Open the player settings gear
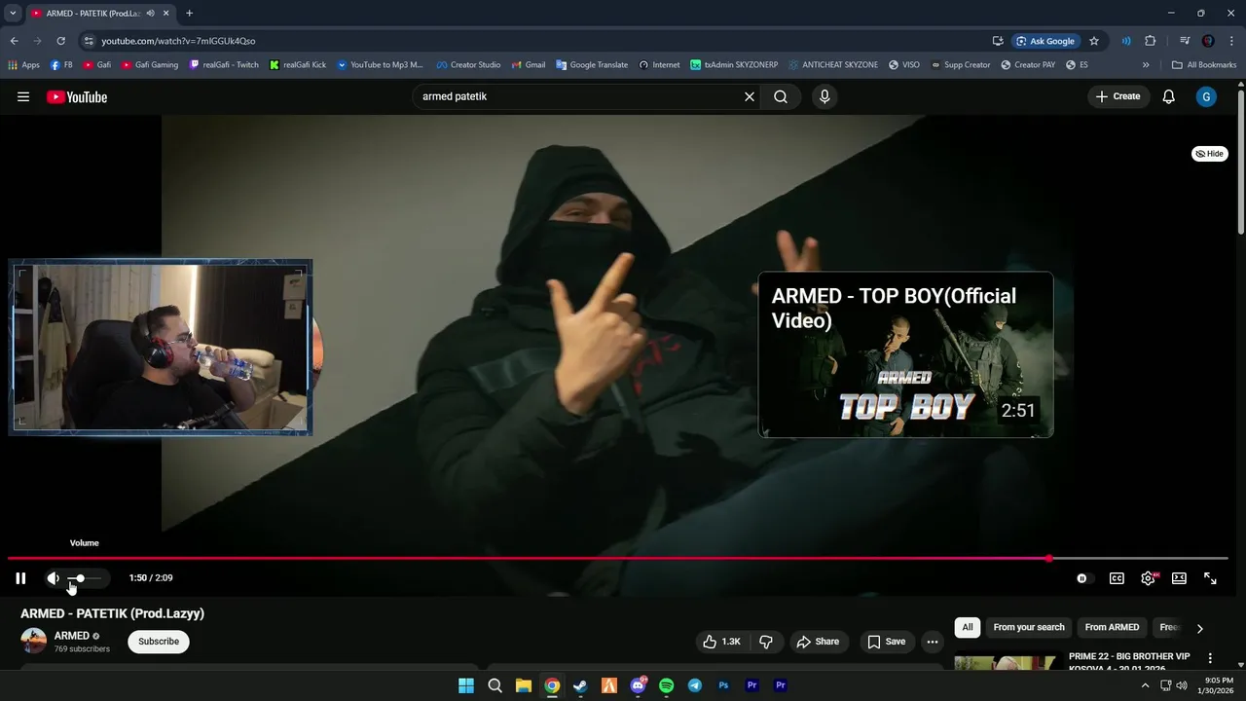Image resolution: width=1246 pixels, height=701 pixels. (1149, 578)
